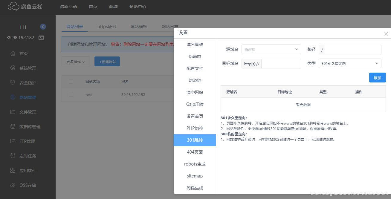The height and width of the screenshot is (199, 391).
Task: Click the grid icon for 应用软件
Action: (x=13, y=170)
